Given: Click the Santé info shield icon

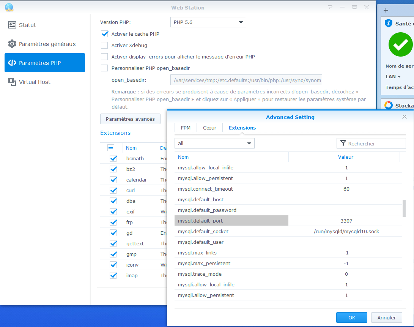Looking at the screenshot, I should (x=388, y=24).
